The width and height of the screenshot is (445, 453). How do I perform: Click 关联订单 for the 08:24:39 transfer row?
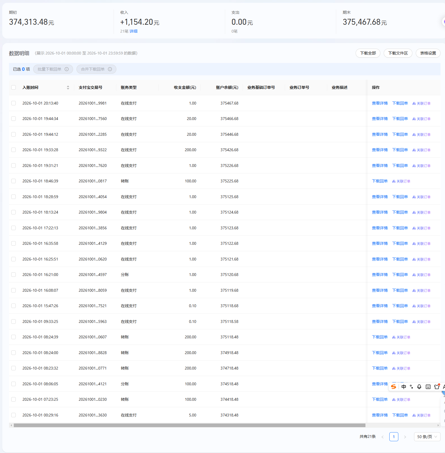coord(401,337)
